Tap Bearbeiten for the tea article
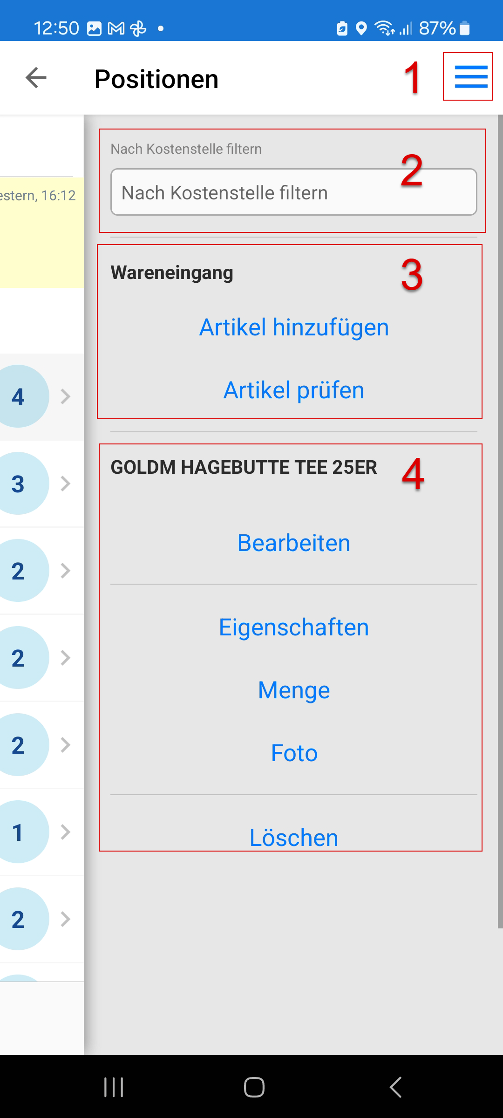This screenshot has height=1118, width=503. coord(294,543)
